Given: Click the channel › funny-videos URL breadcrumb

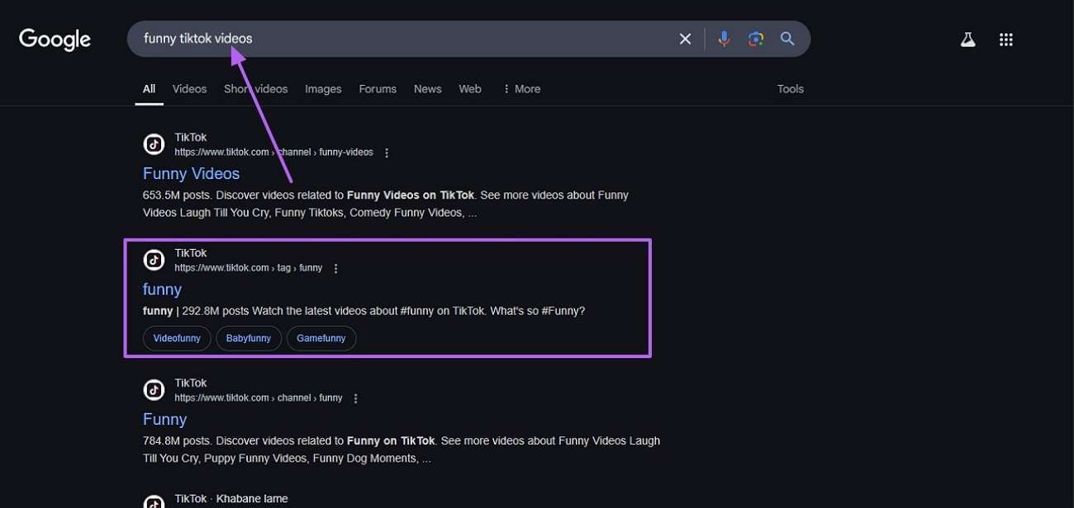Looking at the screenshot, I should 273,153.
